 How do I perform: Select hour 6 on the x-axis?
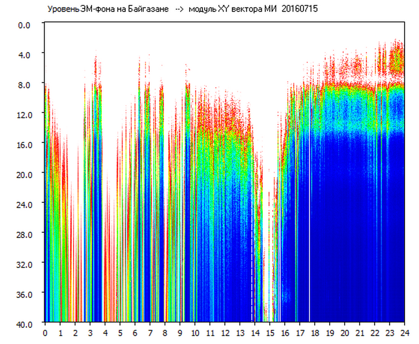(x=135, y=333)
